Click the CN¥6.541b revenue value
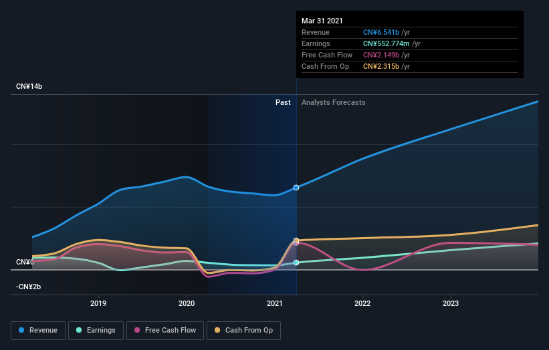The height and width of the screenshot is (350, 549). (x=381, y=32)
